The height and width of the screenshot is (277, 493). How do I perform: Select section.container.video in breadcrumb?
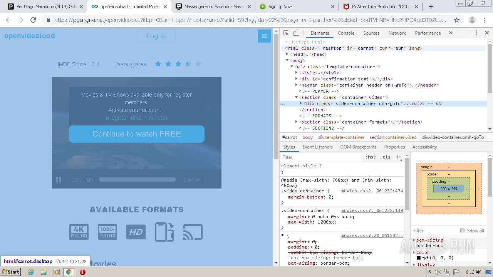coord(393,137)
